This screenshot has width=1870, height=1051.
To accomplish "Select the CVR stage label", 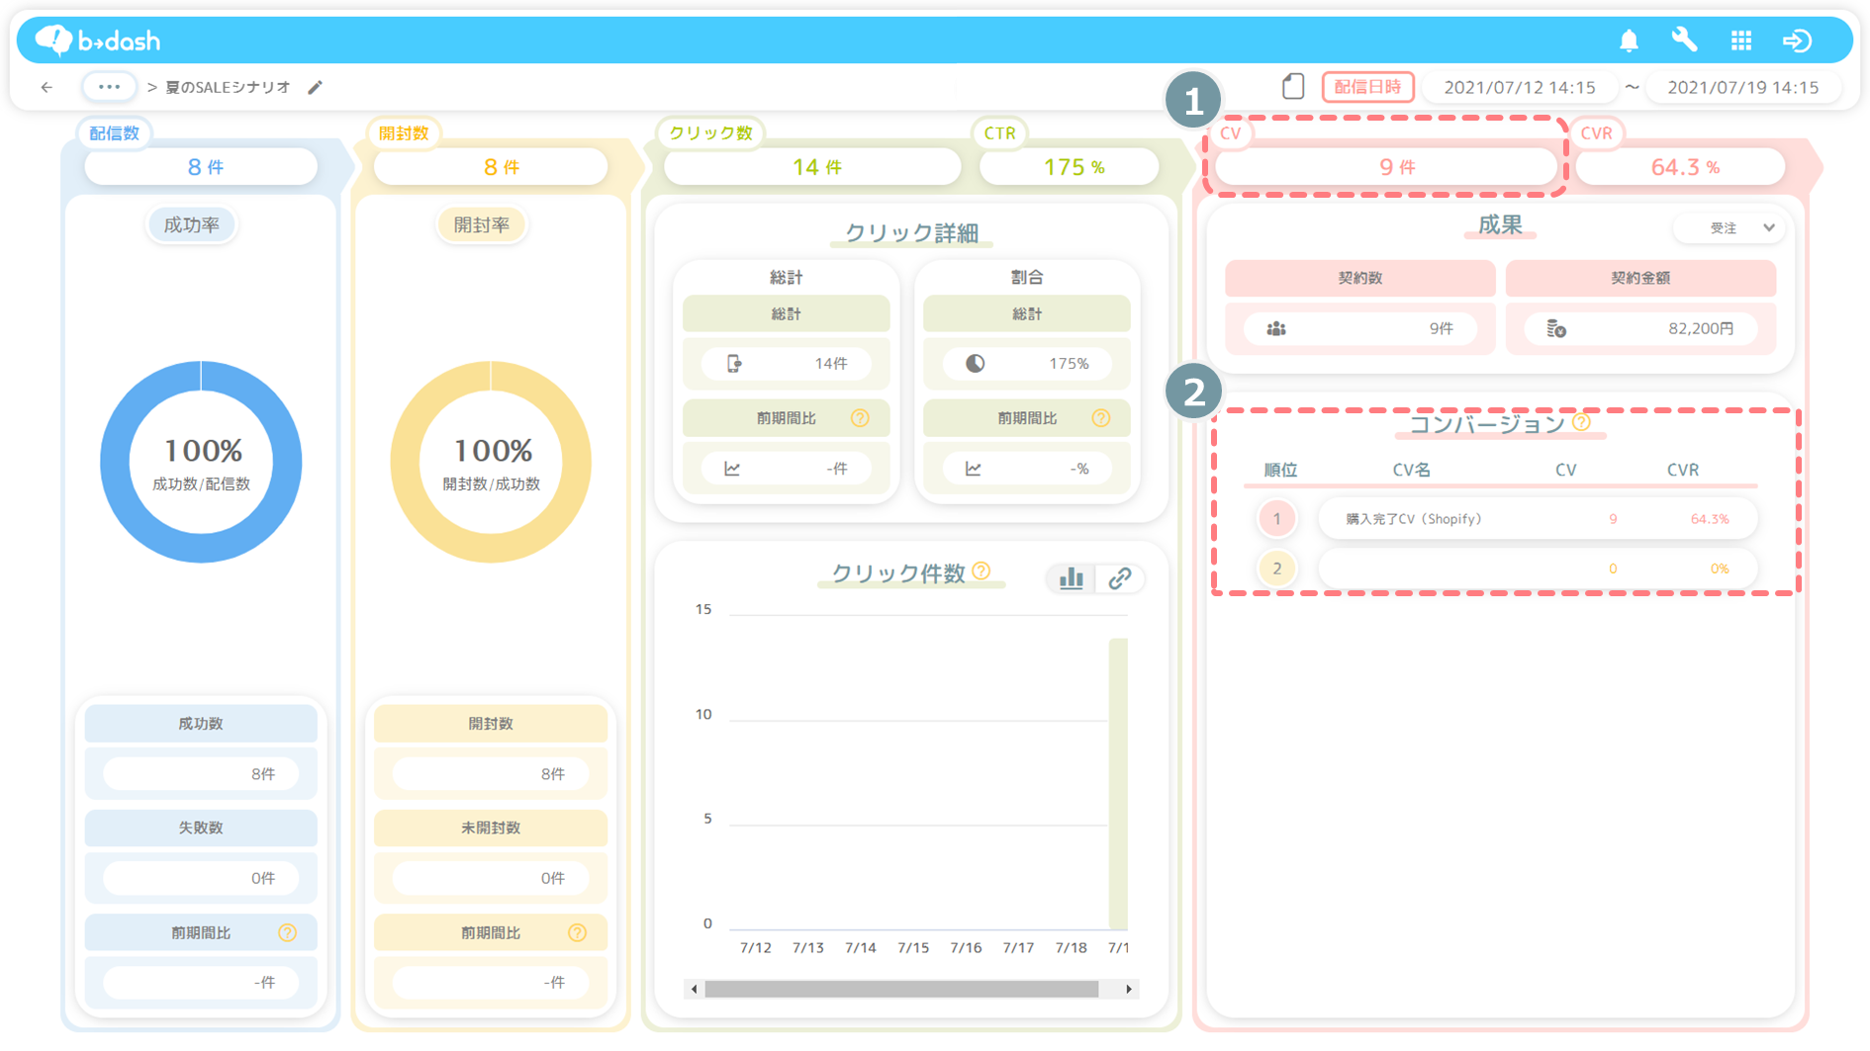I will click(1596, 133).
